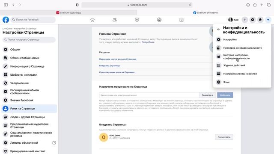This screenshot has height=154, width=274.
Task: Switch to LiveDune Дашборд browser tab
Action: point(68,12)
